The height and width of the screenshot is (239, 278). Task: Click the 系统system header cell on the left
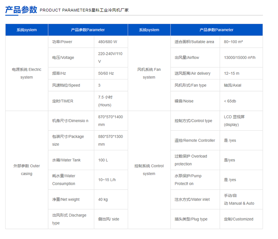point(26,30)
